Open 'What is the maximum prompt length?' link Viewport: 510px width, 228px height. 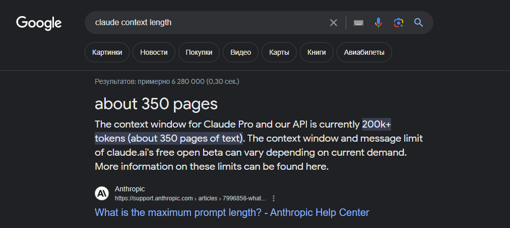pos(232,212)
